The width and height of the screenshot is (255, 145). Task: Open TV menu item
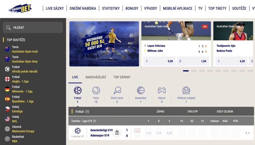200,8
